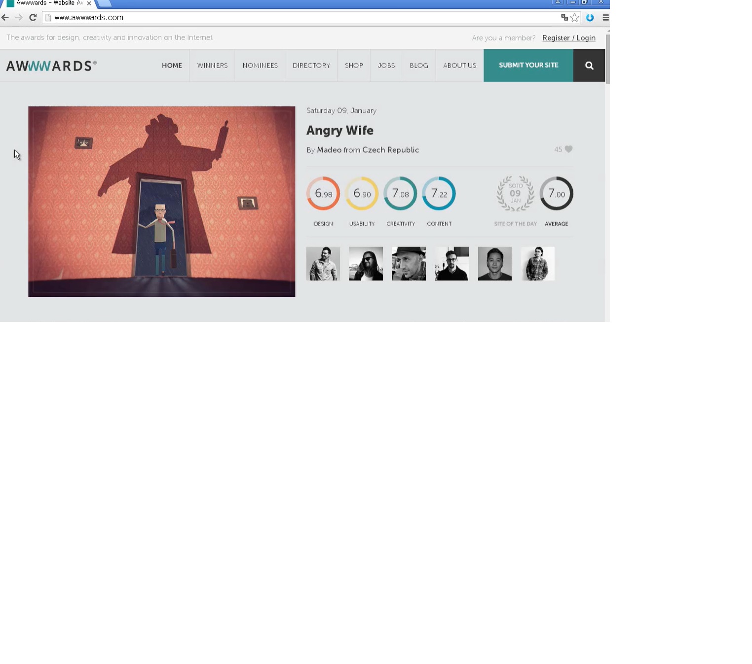Screen dimensions: 752x664
Task: Open a new browser tab
Action: 104,3
